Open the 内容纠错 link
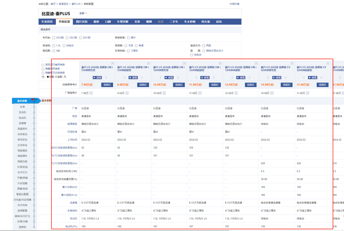The height and width of the screenshot is (231, 344). click(234, 4)
